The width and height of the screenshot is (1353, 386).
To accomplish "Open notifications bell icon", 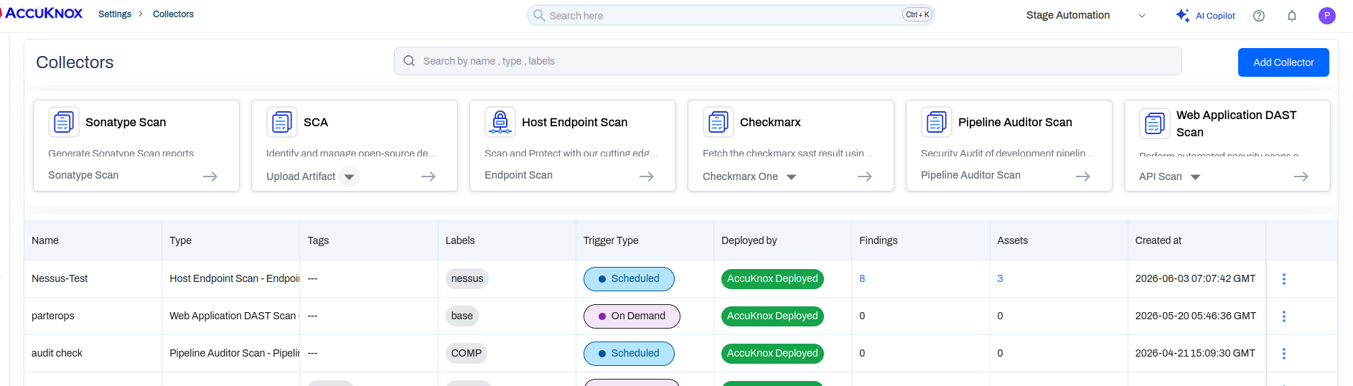I will [1292, 16].
